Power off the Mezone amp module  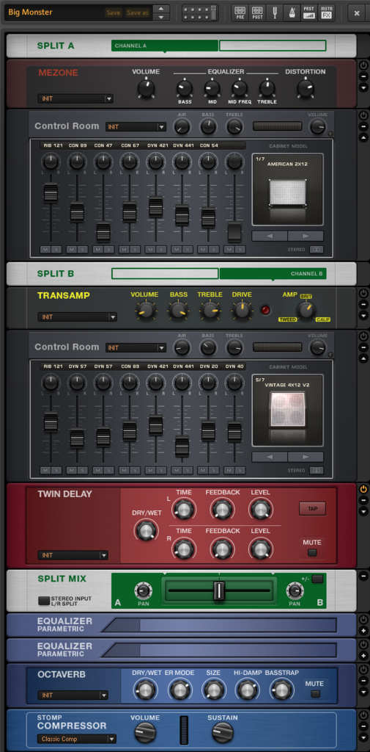(x=363, y=65)
